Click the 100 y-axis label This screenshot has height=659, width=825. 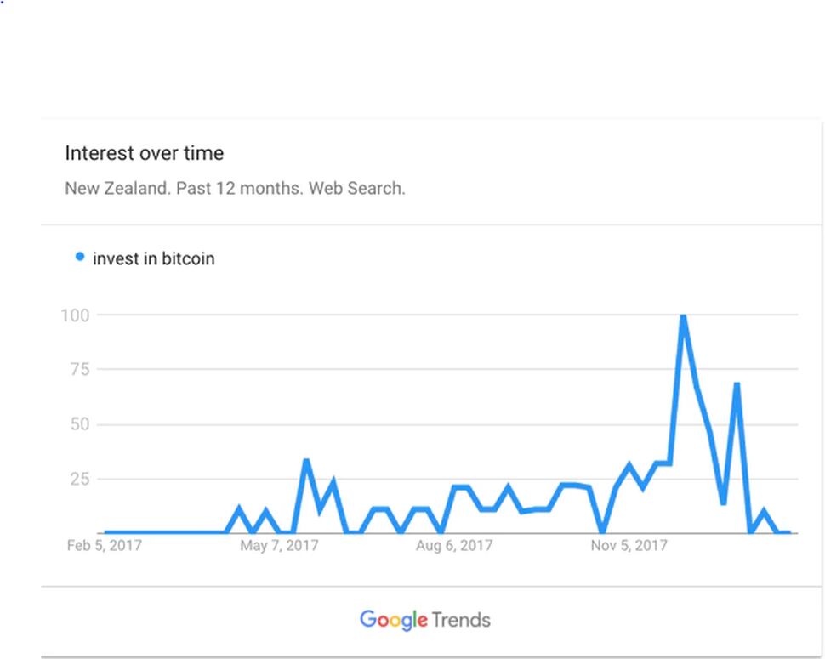click(75, 315)
